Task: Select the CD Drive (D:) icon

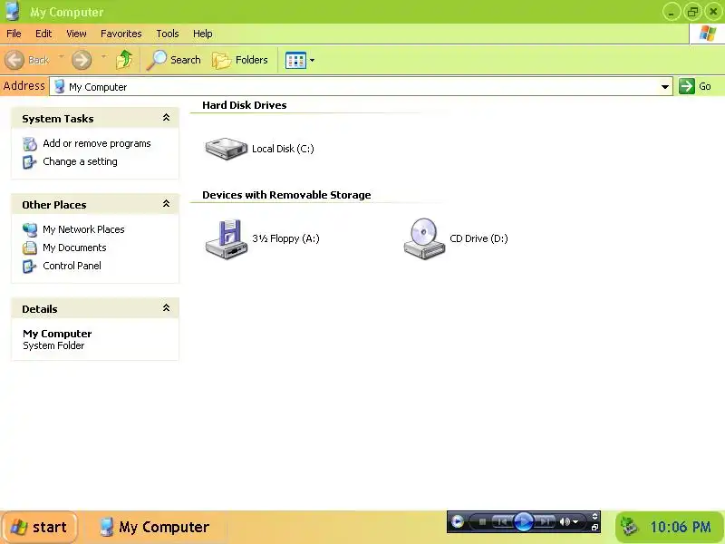Action: coord(424,238)
